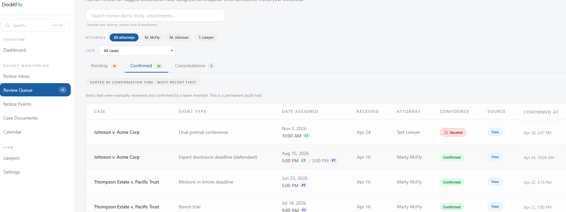Click the Source column header
This screenshot has height=212, width=566.
497,112
